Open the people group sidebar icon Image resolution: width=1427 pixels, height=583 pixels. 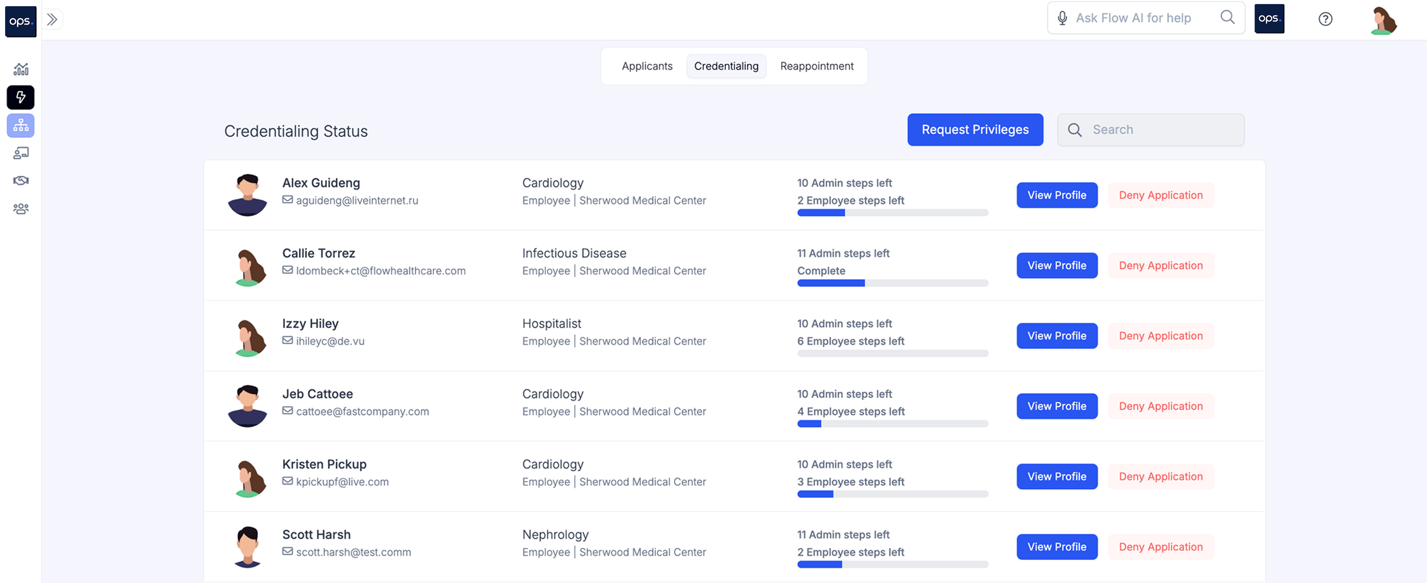point(21,209)
